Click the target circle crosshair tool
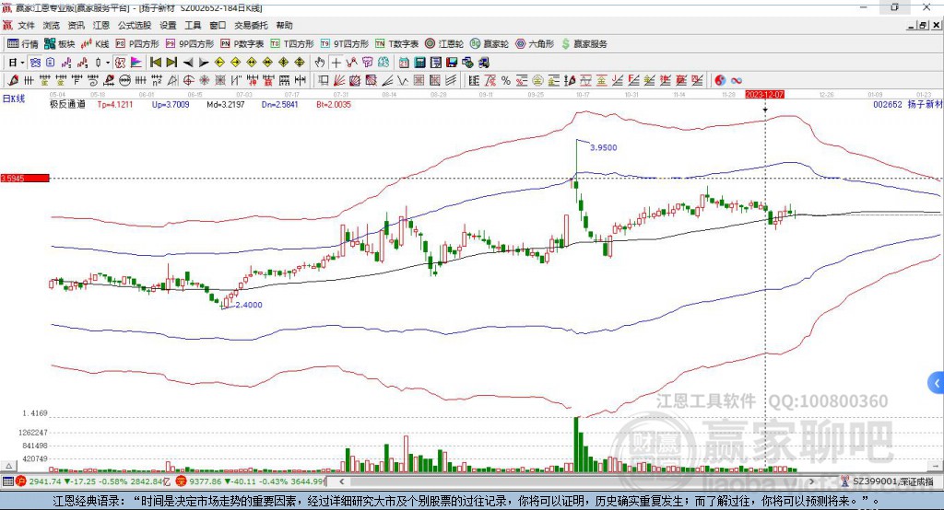 pos(188,81)
